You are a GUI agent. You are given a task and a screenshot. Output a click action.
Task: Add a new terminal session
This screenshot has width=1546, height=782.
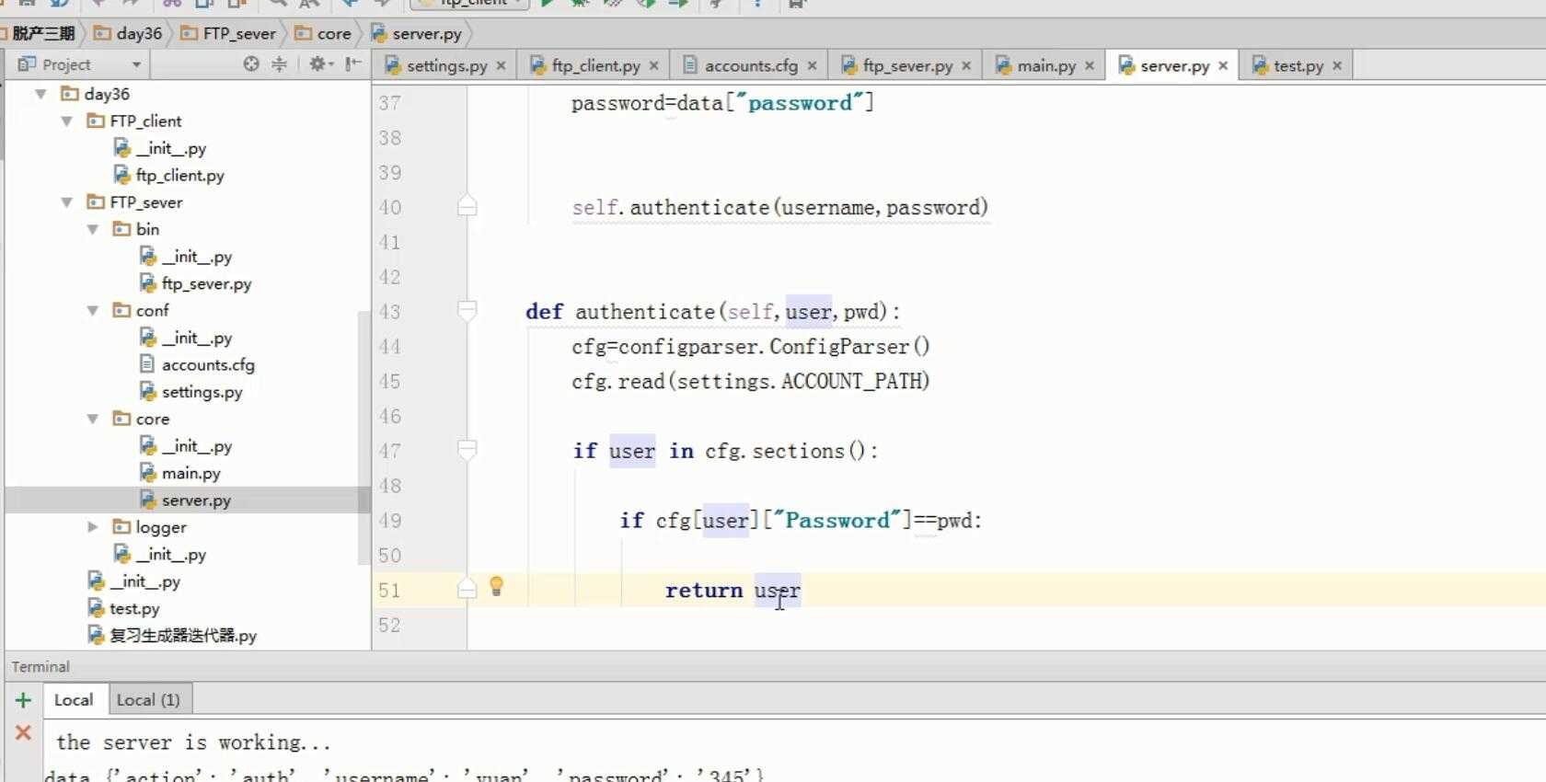(24, 700)
